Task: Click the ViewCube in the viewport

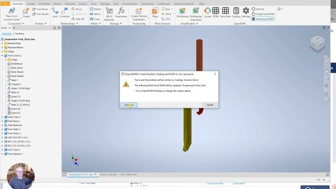Action: pos(317,43)
